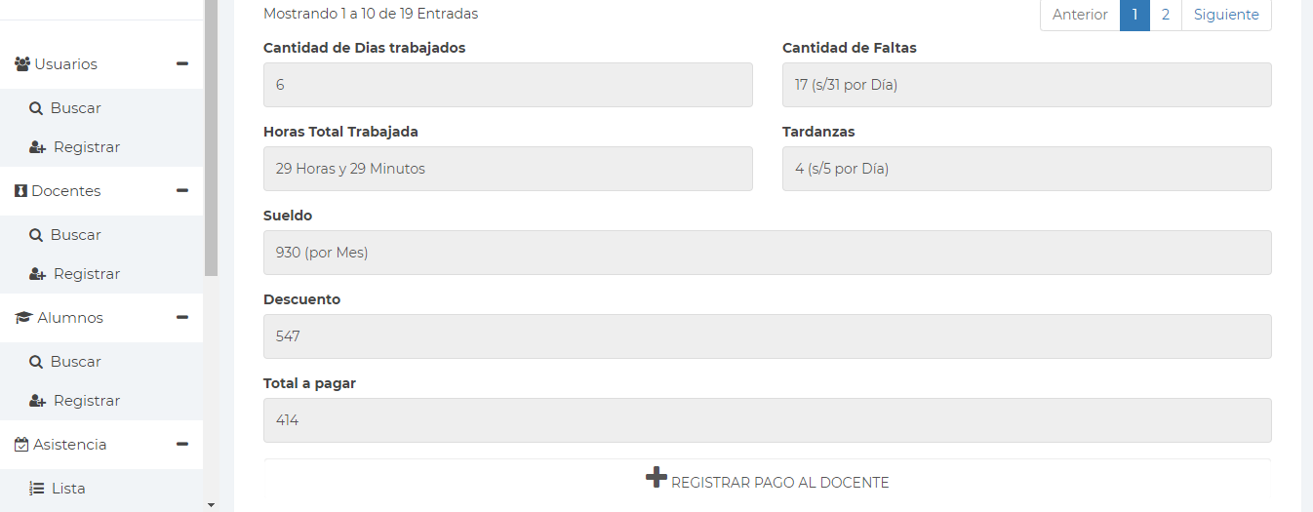Viewport: 1313px width, 512px height.
Task: Click the sidebar vertical scrollbar thumb
Action: (x=211, y=137)
